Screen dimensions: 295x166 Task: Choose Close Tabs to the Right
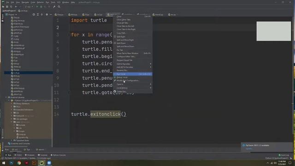tap(133, 30)
